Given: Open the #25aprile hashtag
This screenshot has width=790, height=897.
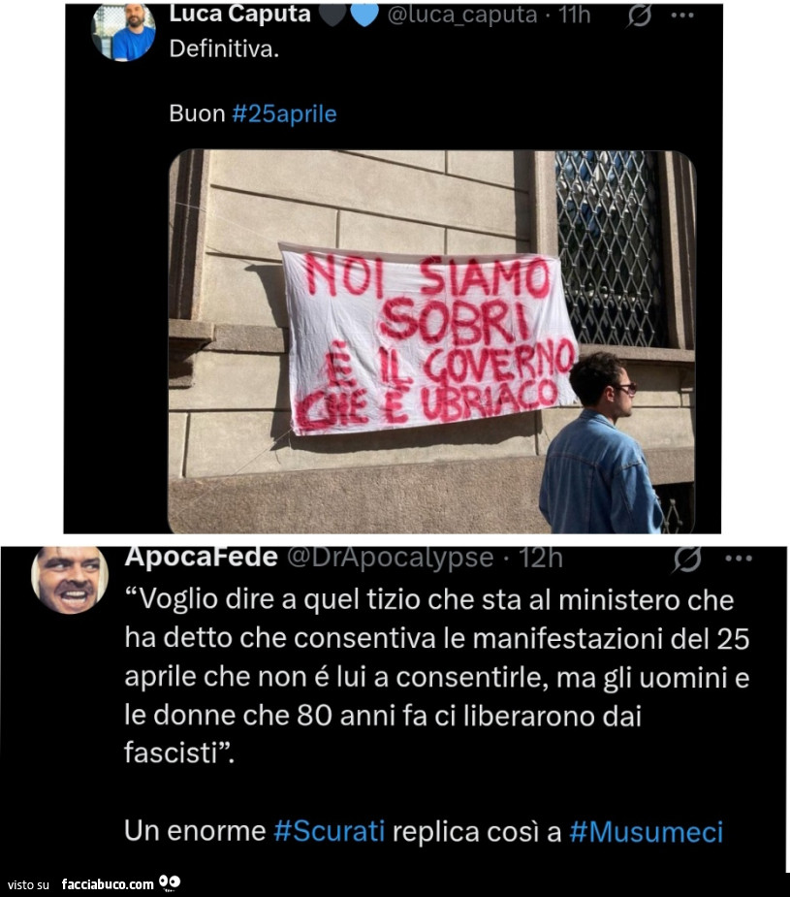Looking at the screenshot, I should coord(284,113).
